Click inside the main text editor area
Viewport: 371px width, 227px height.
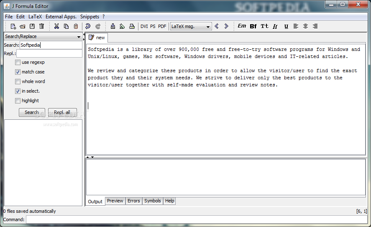point(226,99)
